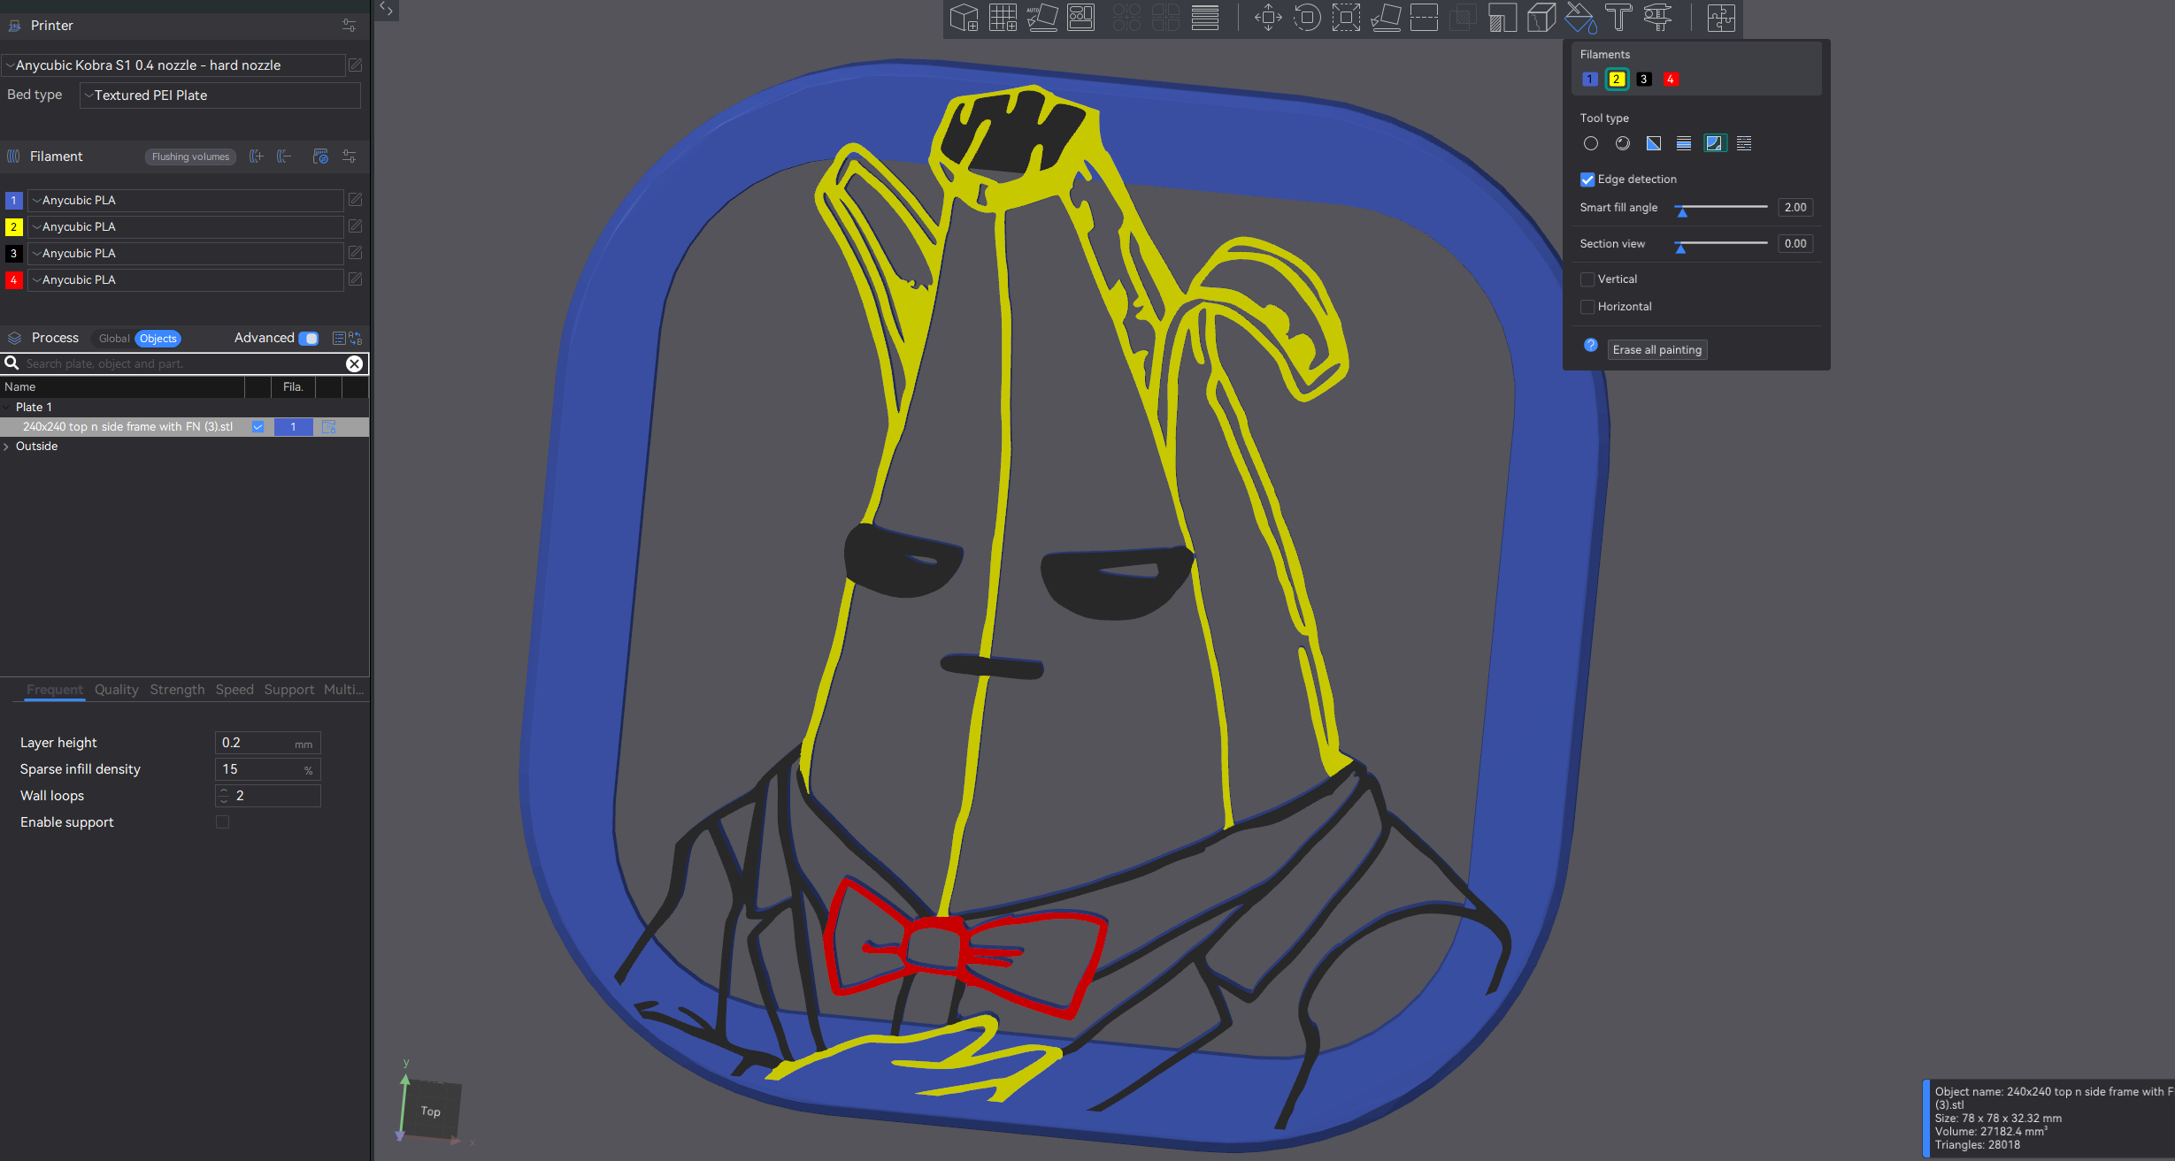The image size is (2175, 1161).
Task: Click the AMS filament sync icon
Action: coord(320,157)
